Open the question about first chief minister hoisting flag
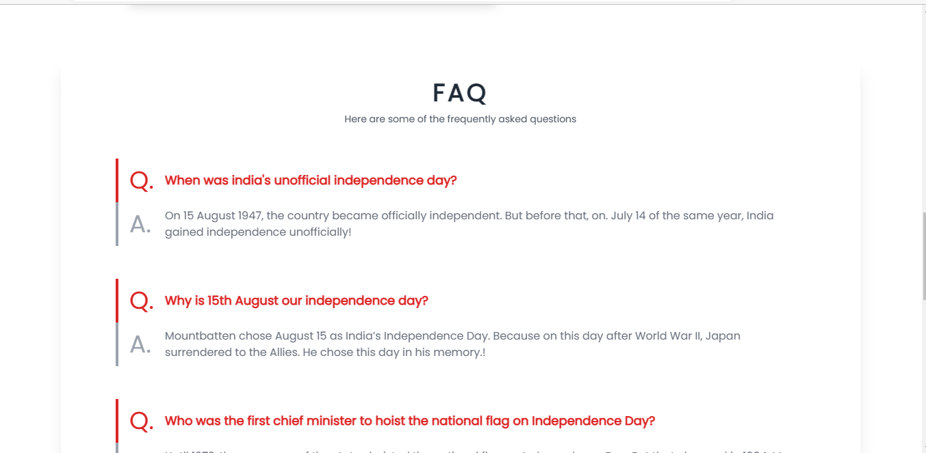Screen dimensions: 926x453 click(410, 421)
